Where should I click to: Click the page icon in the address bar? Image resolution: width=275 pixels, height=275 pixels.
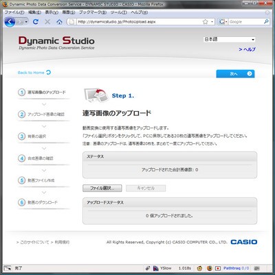[x=71, y=22]
